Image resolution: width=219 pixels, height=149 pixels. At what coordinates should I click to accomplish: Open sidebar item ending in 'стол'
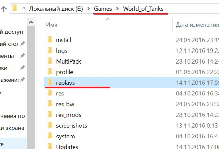pos(9,44)
